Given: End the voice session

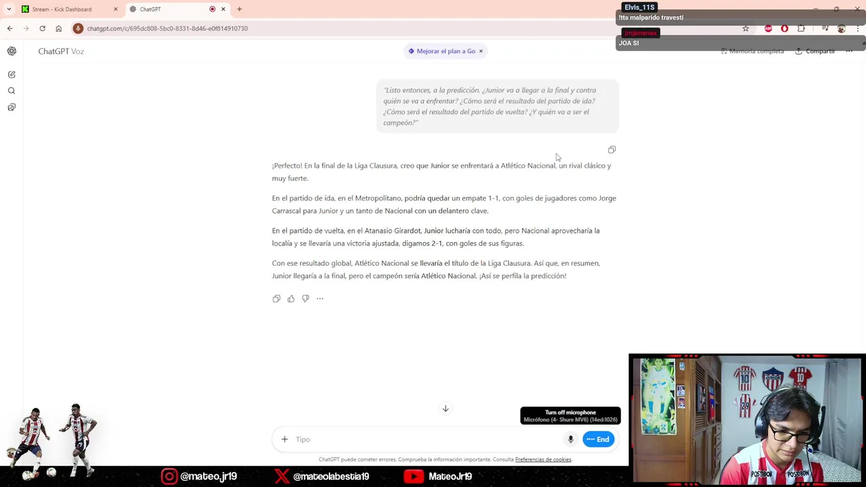Looking at the screenshot, I should point(599,440).
